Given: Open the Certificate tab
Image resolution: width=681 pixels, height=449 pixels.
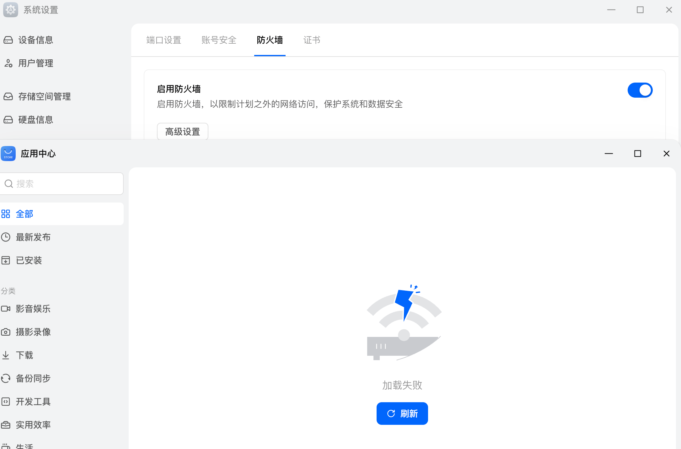Looking at the screenshot, I should (312, 40).
